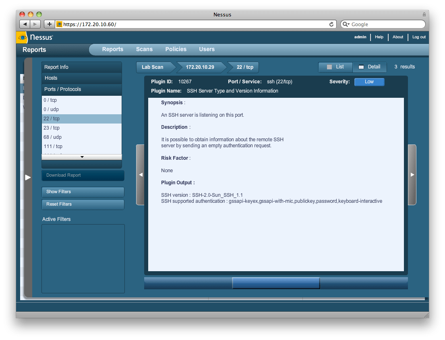This screenshot has width=445, height=340.
Task: Click the SSH version plugin output line
Action: point(202,195)
